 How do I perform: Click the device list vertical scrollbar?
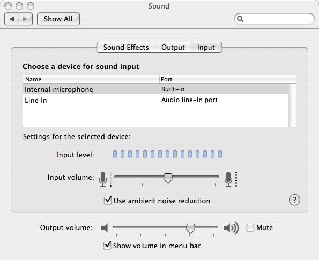[x=292, y=105]
